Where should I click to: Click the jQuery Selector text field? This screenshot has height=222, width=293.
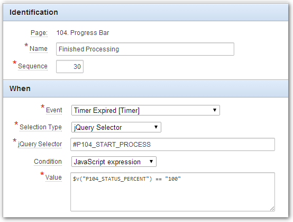(172, 144)
